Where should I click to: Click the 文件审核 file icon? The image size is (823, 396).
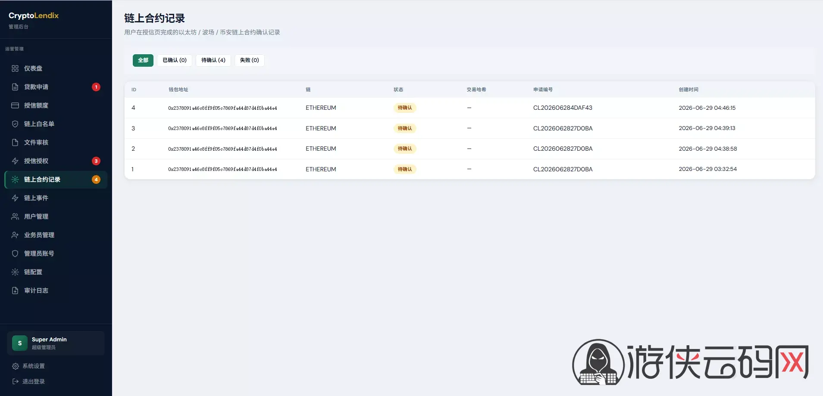pos(15,142)
